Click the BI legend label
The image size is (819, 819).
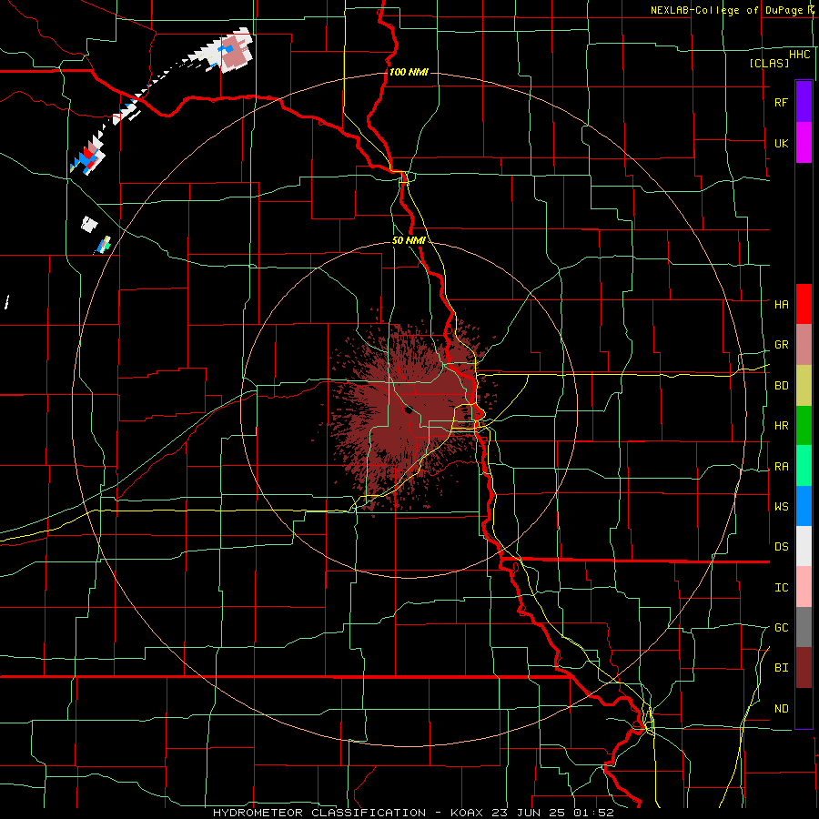781,668
